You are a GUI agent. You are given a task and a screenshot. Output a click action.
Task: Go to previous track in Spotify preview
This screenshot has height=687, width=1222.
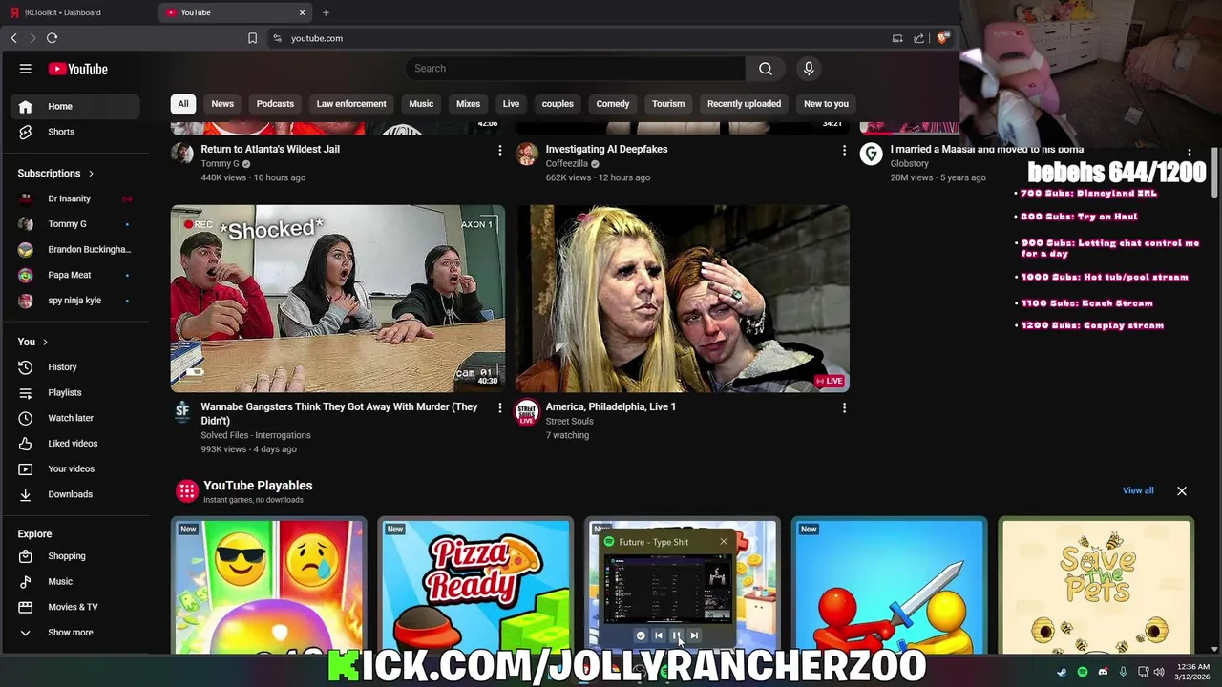(658, 635)
